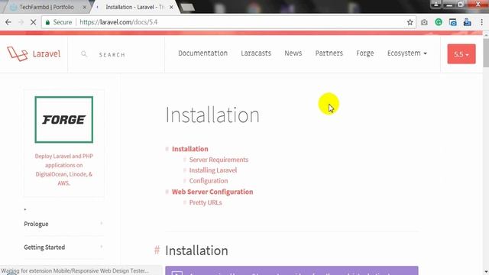Open a new tab with the new tab button
This screenshot has height=275, width=489.
pos(188,7)
